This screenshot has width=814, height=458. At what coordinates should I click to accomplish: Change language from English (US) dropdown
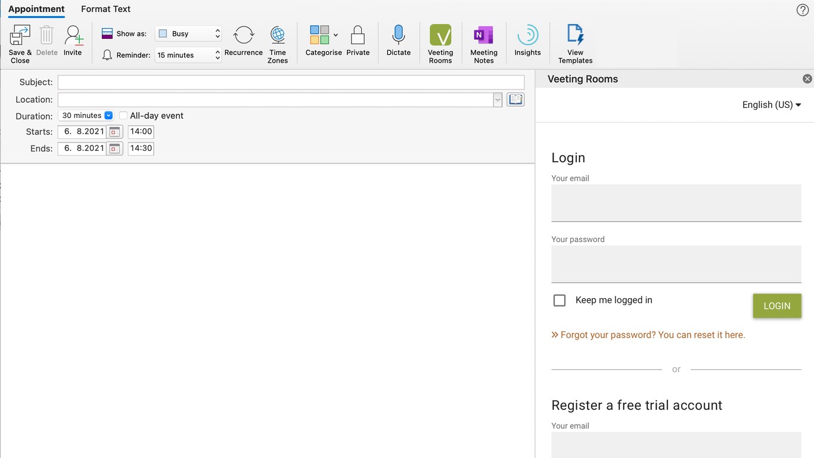pos(772,105)
